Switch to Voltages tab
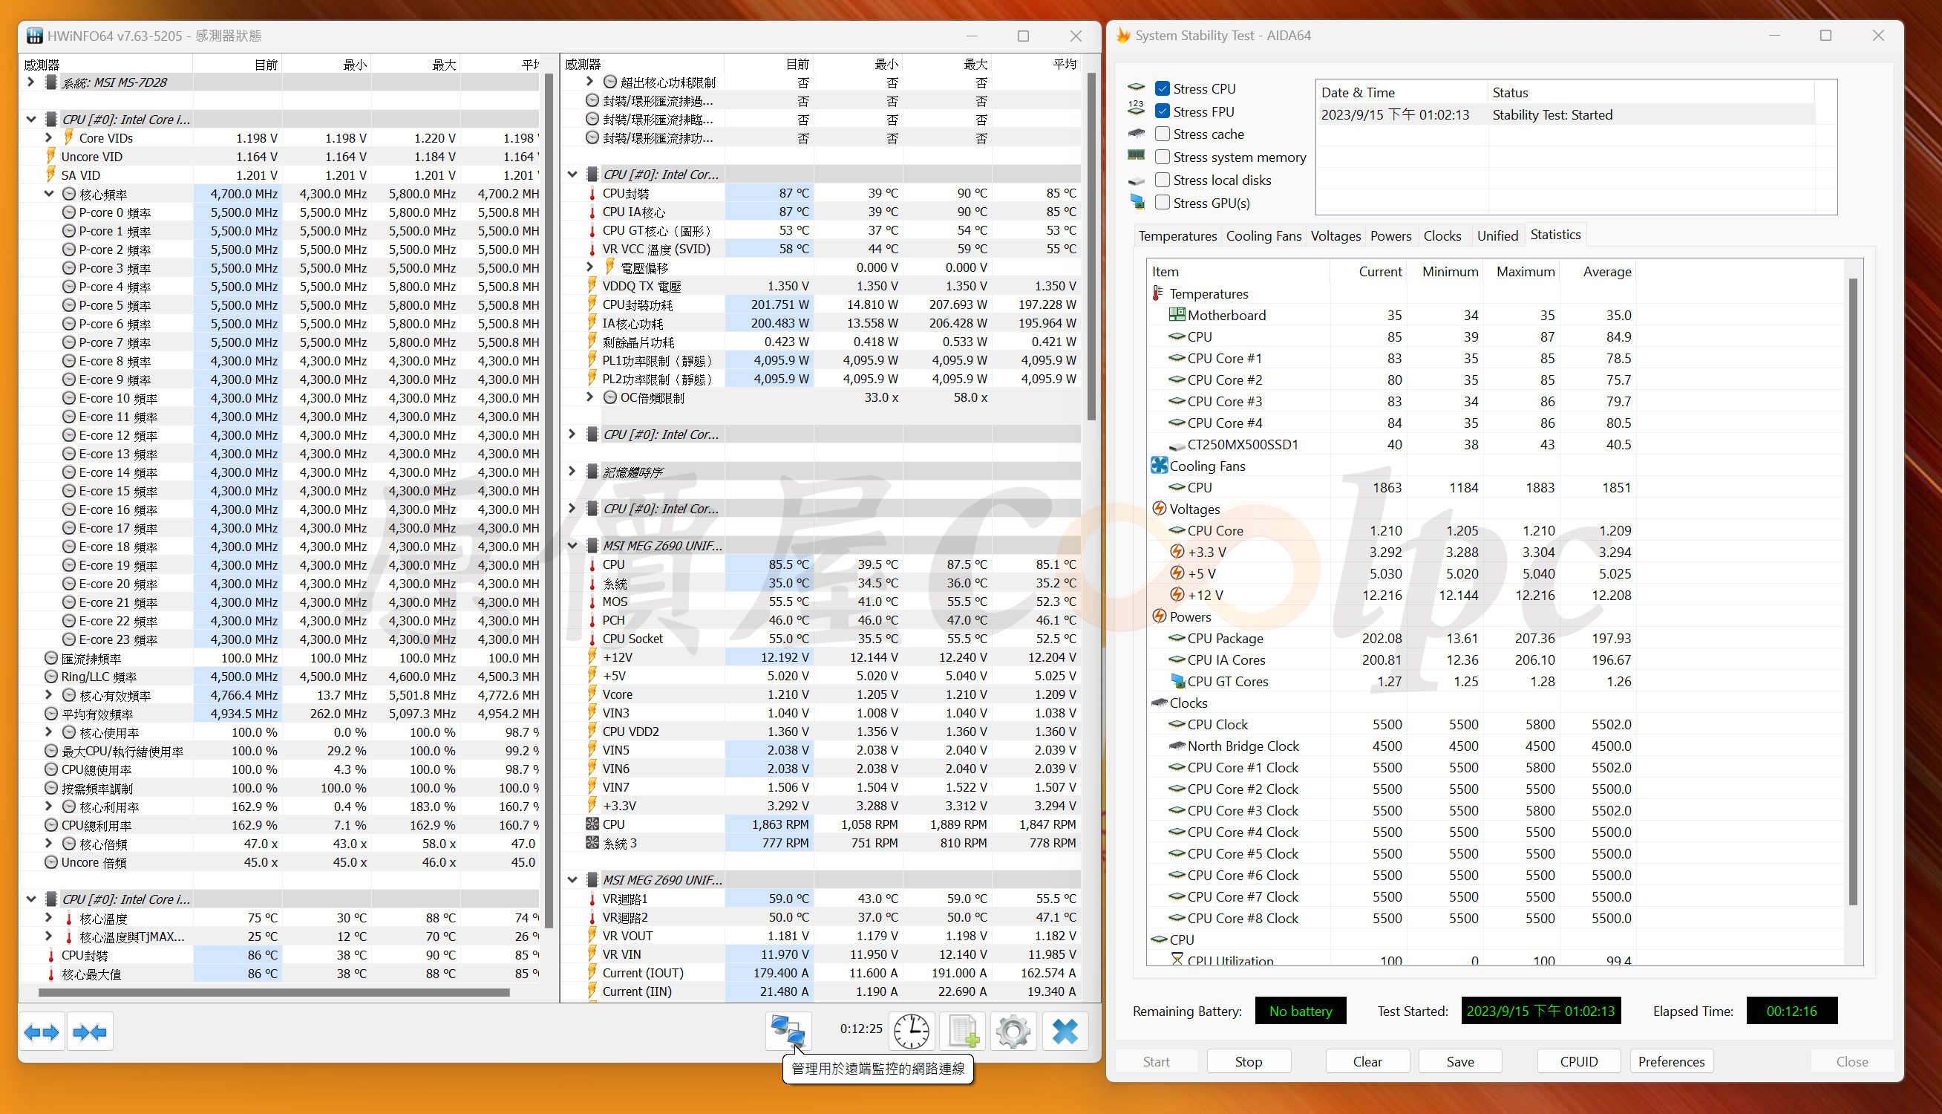This screenshot has height=1114, width=1942. 1335,235
